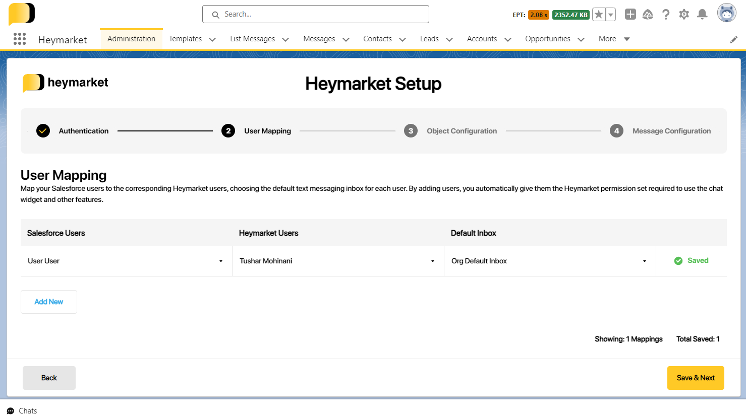This screenshot has height=419, width=746.
Task: Open the List Messages tab
Action: point(253,39)
